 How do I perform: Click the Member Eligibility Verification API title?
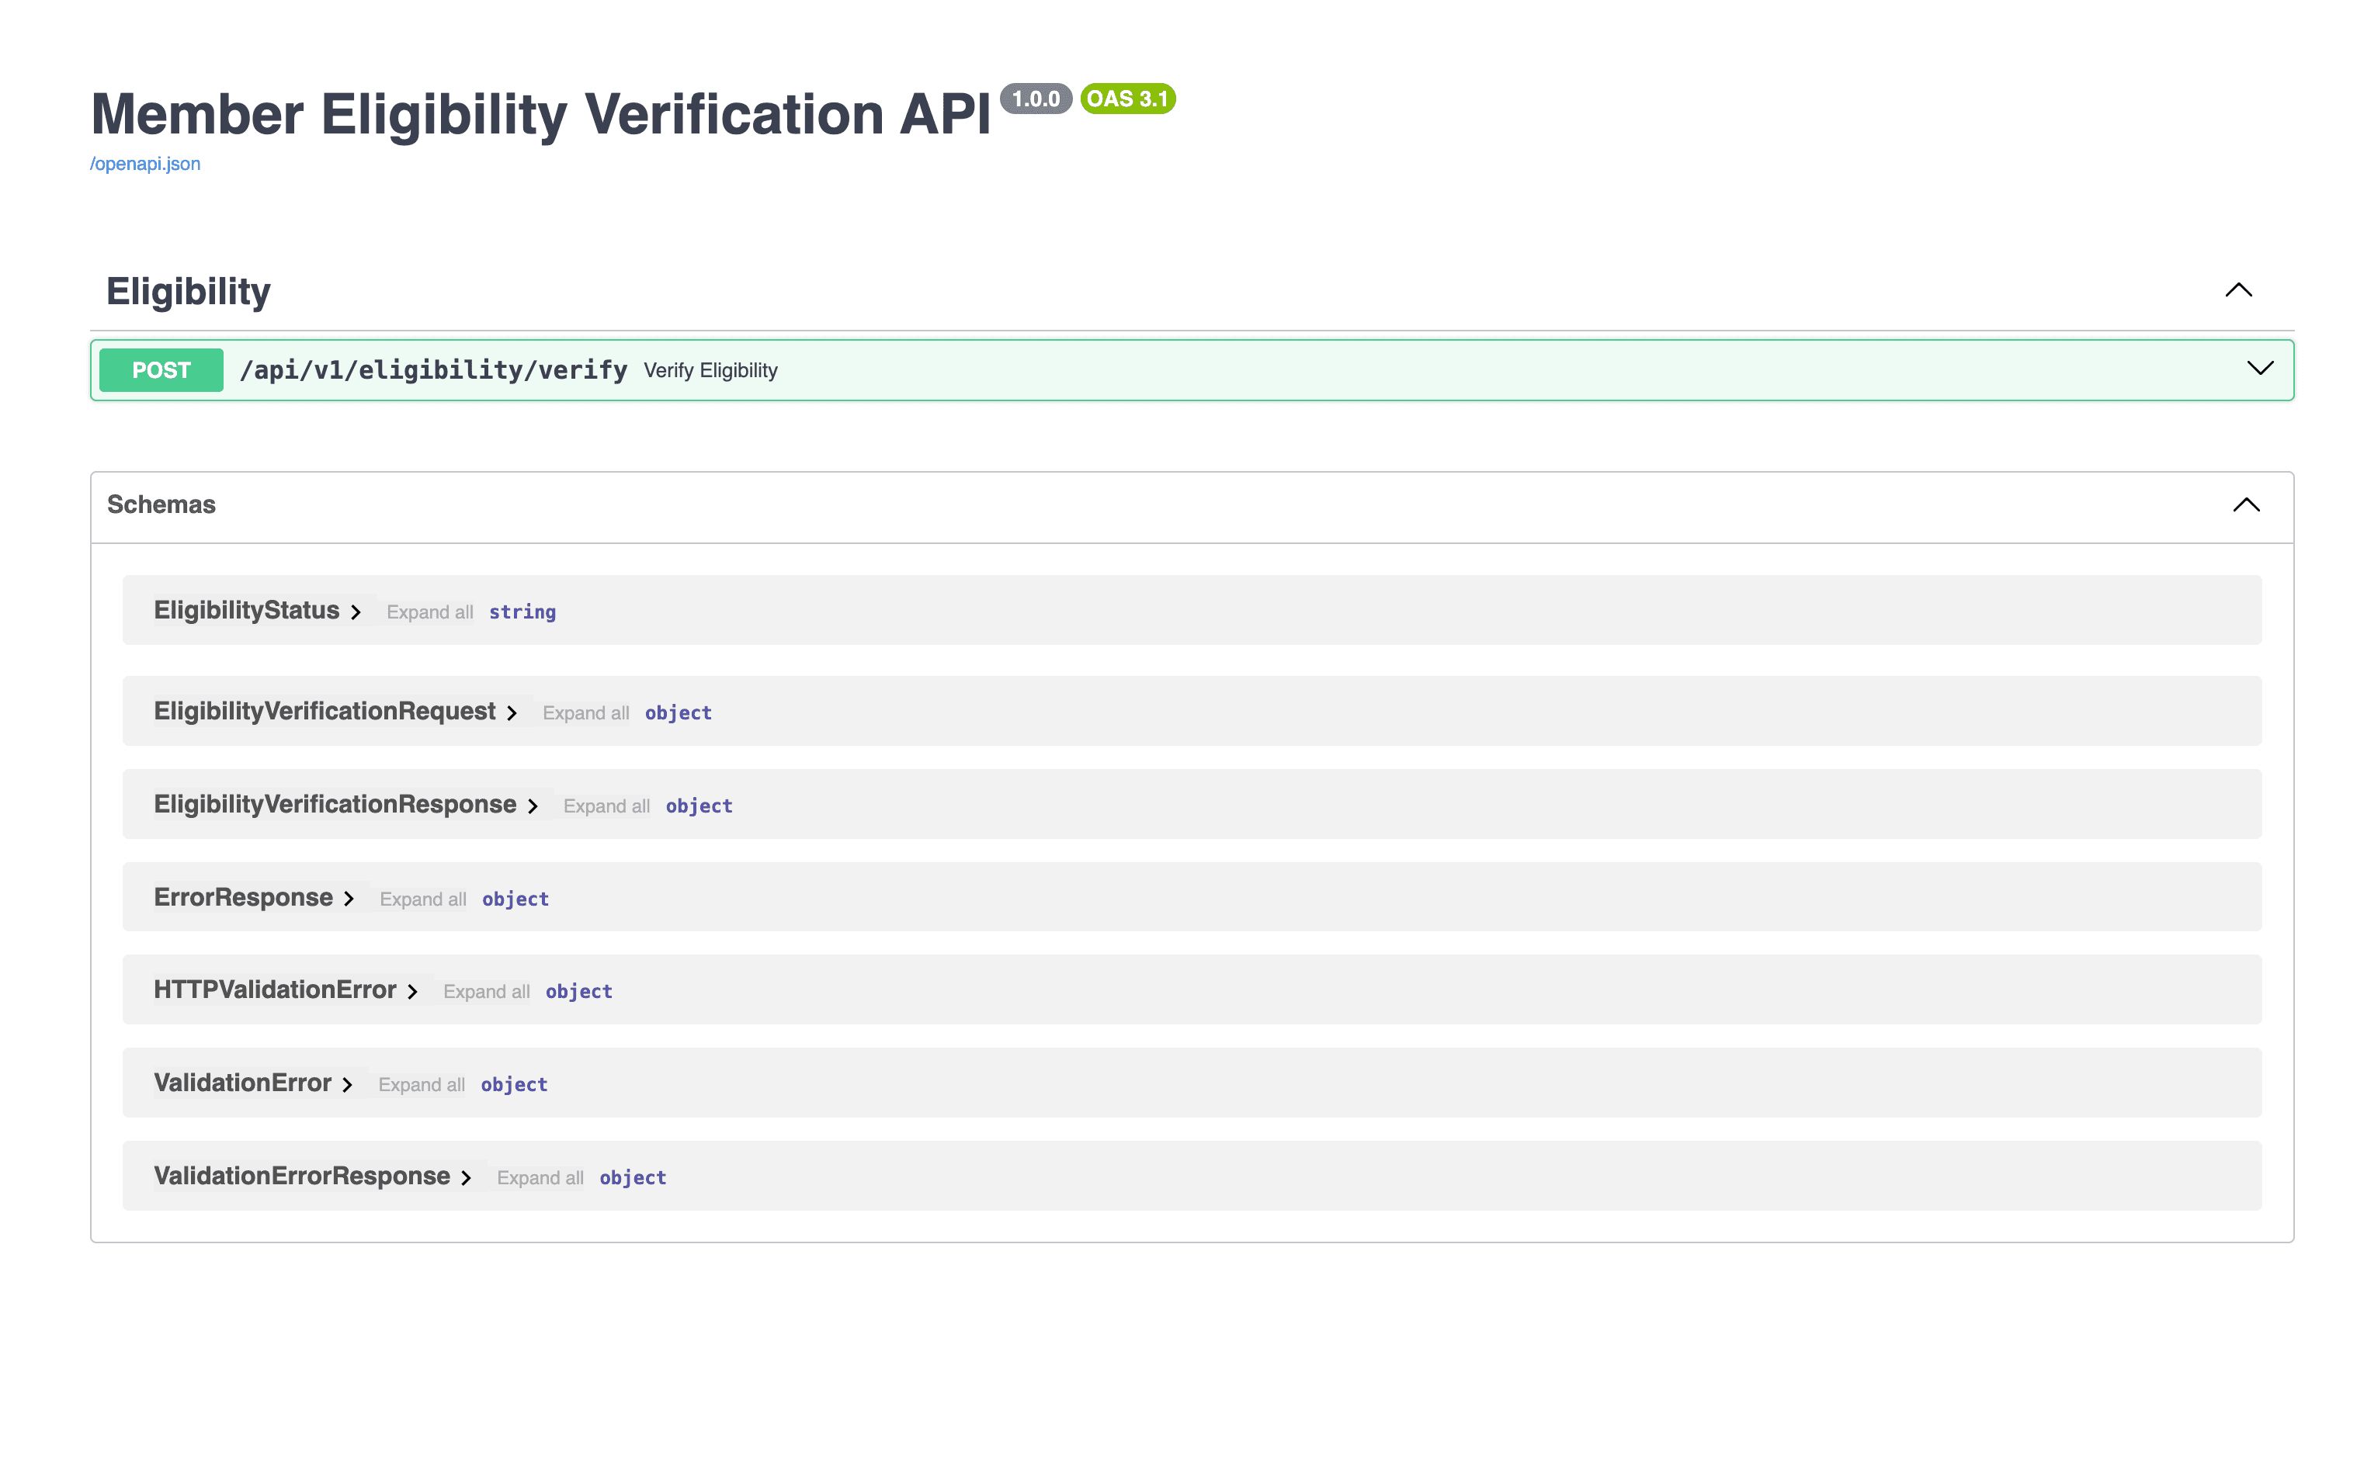coord(540,115)
